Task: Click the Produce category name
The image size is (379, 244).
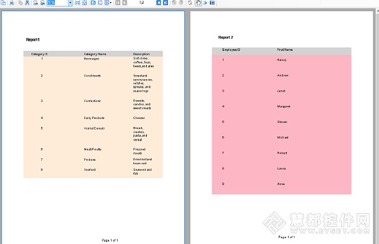Action: click(90, 160)
